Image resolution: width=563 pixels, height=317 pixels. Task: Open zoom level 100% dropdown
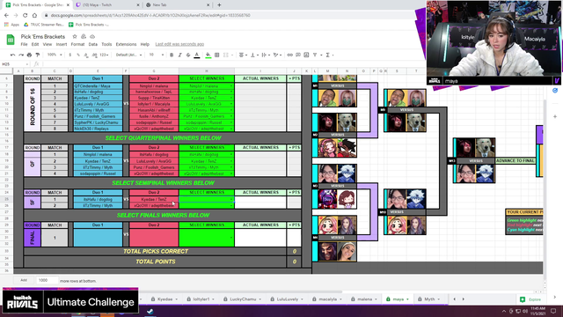(x=55, y=55)
